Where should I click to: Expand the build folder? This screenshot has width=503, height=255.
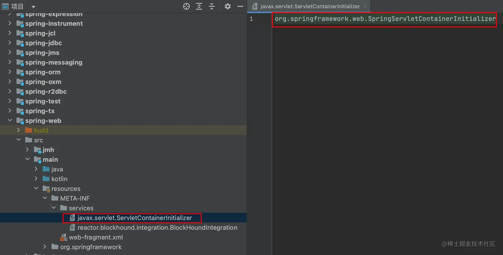19,130
